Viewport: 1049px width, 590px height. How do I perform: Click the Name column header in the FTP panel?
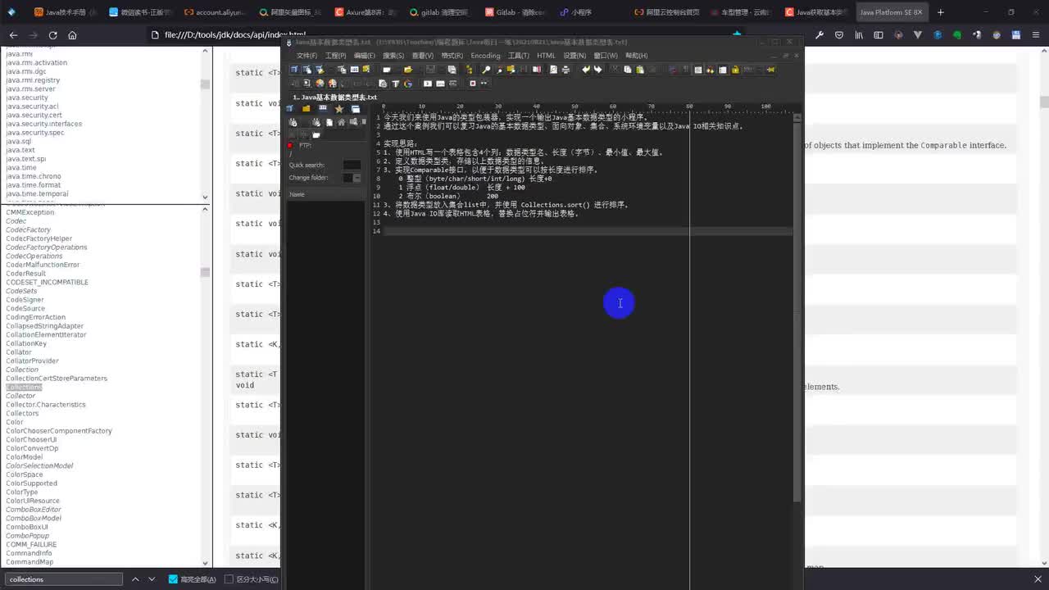point(325,194)
